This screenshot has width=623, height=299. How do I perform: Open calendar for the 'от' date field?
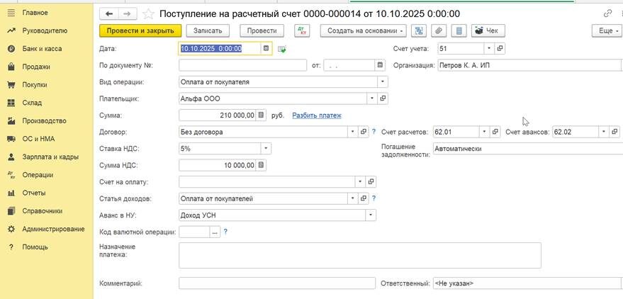pyautogui.click(x=380, y=65)
